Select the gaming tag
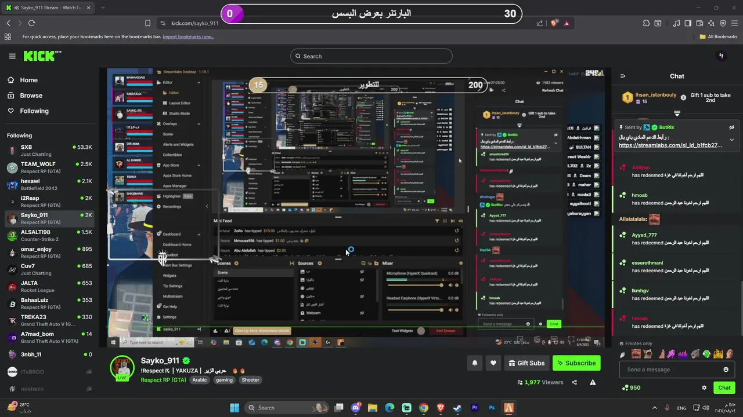Screen dimensions: 743x417 pyautogui.click(x=224, y=380)
